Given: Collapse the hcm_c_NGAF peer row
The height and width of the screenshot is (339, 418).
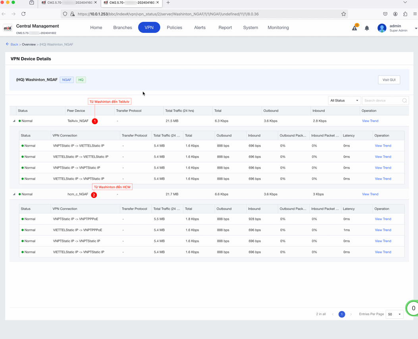Looking at the screenshot, I should tap(14, 194).
